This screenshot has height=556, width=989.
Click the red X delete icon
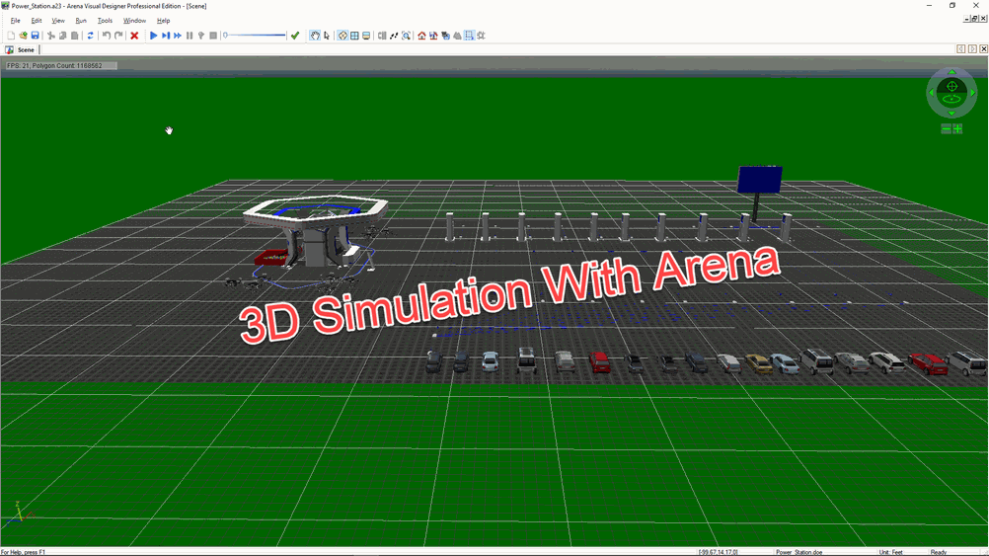click(x=134, y=36)
